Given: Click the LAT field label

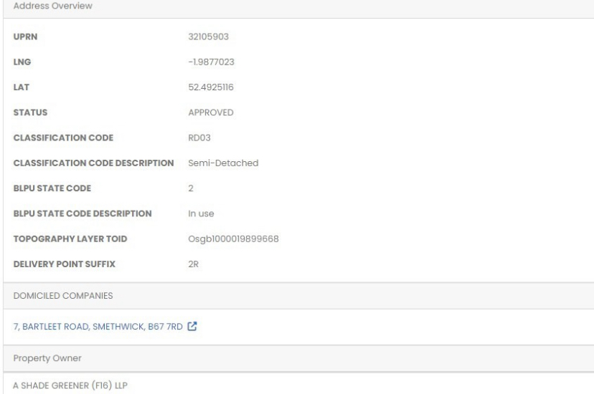Looking at the screenshot, I should (22, 87).
